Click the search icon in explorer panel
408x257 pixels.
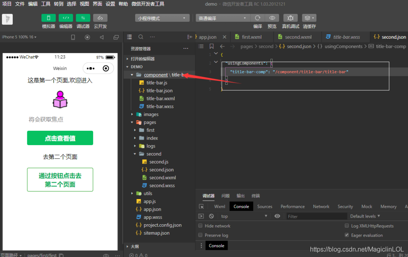[141, 37]
